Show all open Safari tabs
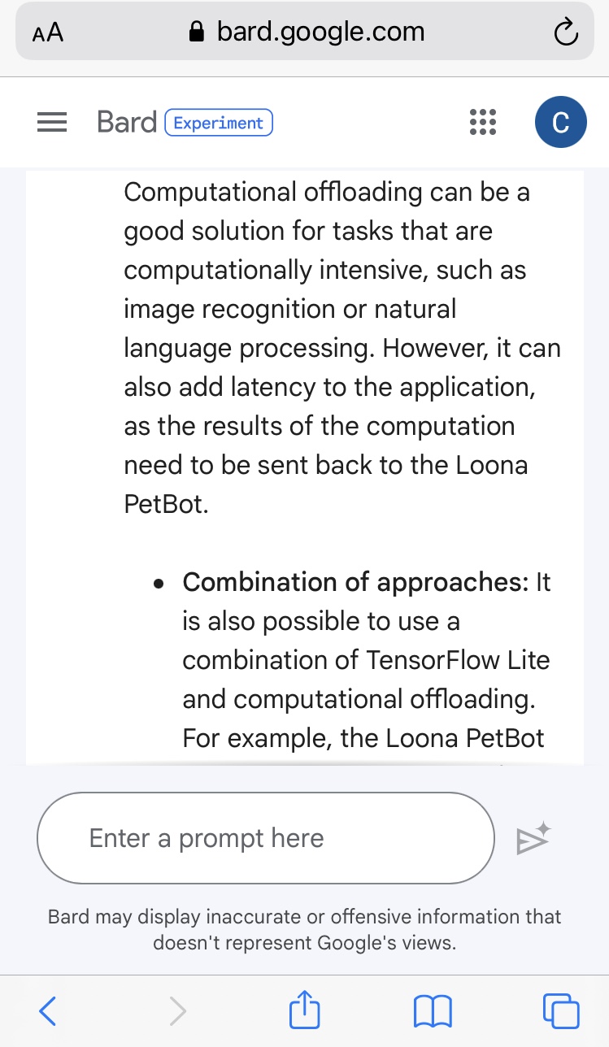Image resolution: width=609 pixels, height=1047 pixels. pos(561,1010)
